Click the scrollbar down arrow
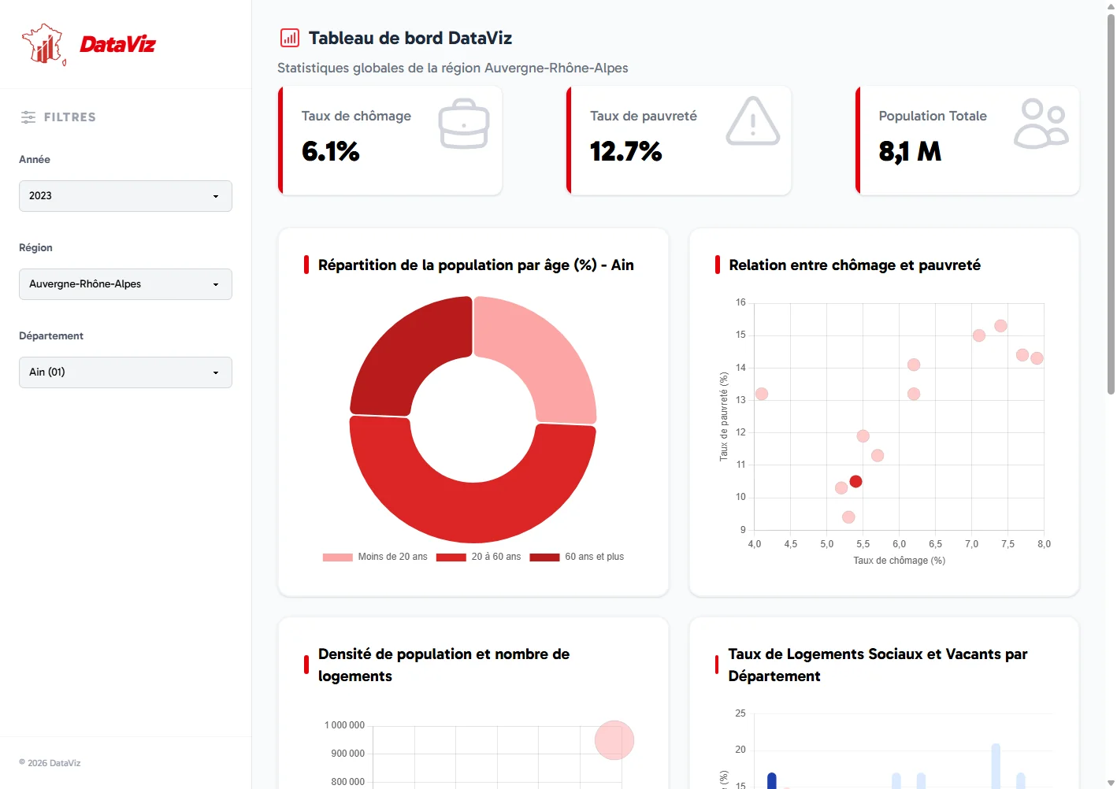Viewport: 1117px width, 789px height. (x=1111, y=783)
